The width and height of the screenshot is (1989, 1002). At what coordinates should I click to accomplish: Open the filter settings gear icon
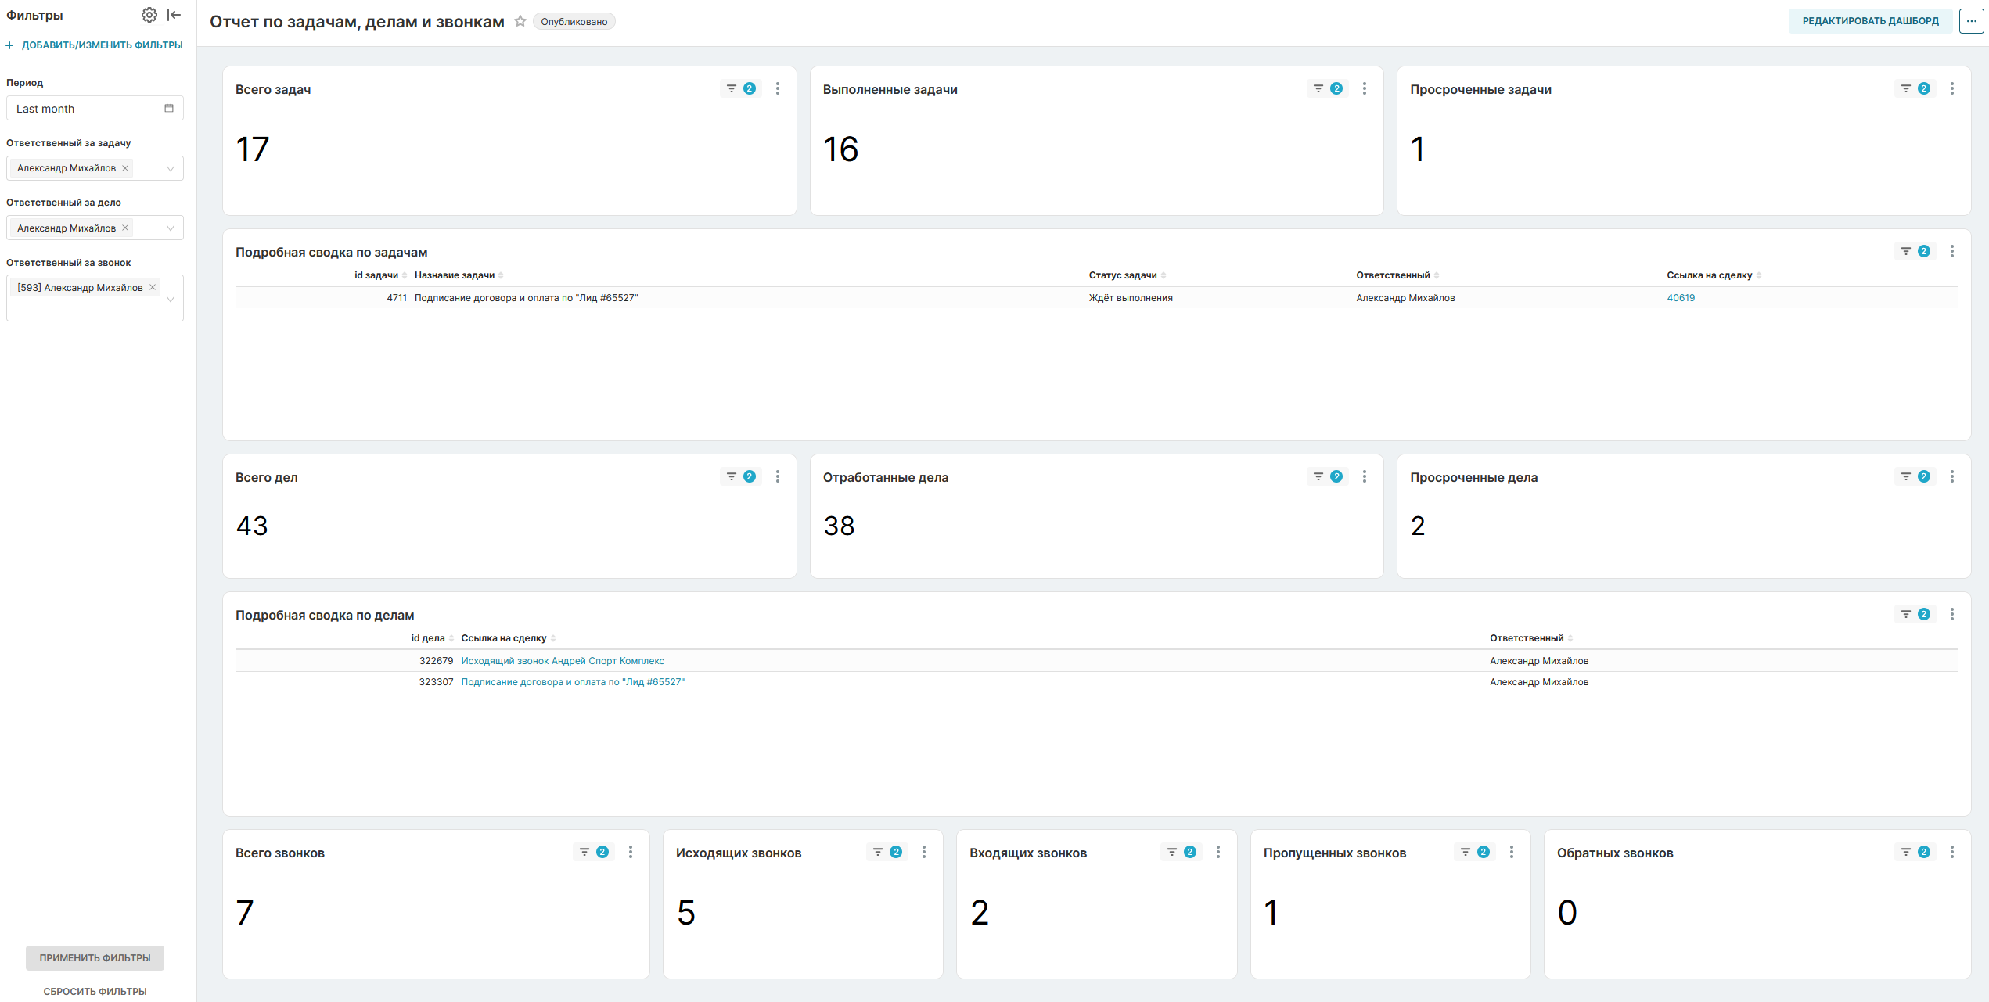click(149, 15)
